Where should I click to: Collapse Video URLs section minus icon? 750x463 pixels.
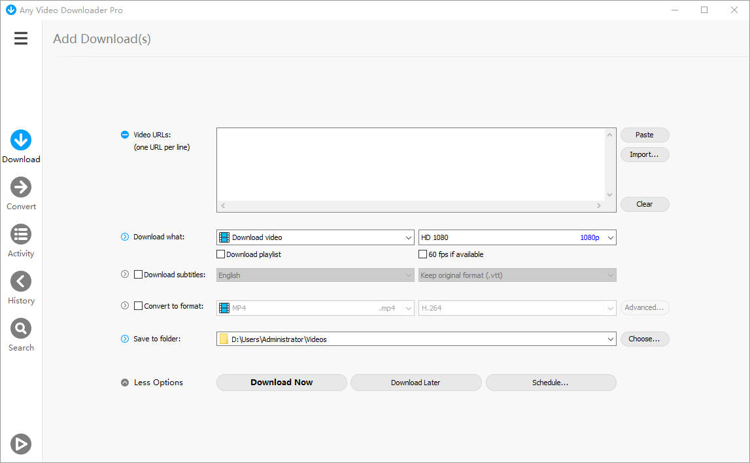[x=125, y=135]
